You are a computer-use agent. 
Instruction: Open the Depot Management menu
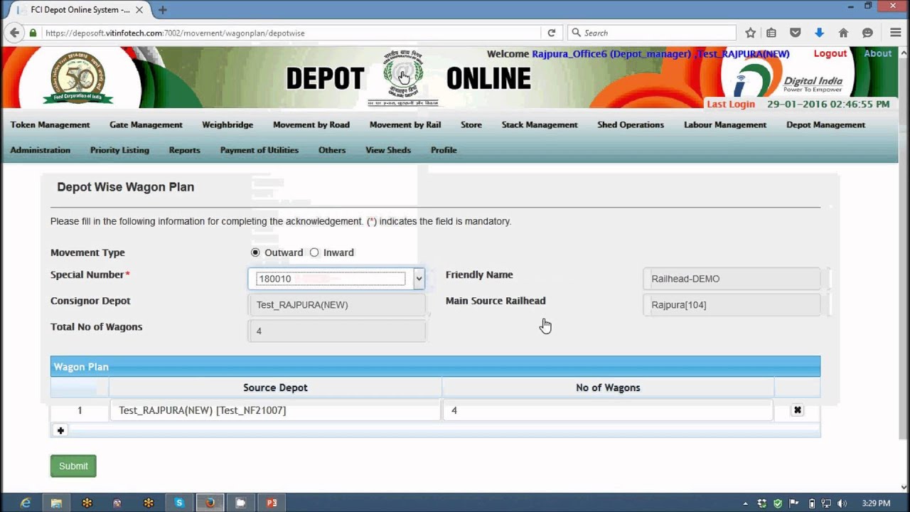[x=825, y=124]
